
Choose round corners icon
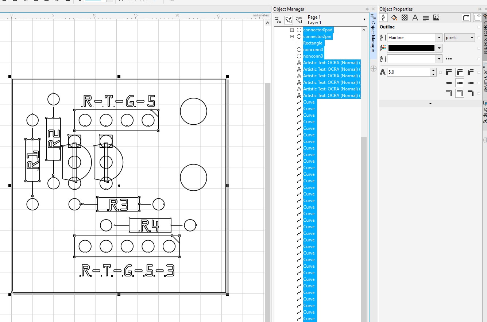click(x=460, y=72)
